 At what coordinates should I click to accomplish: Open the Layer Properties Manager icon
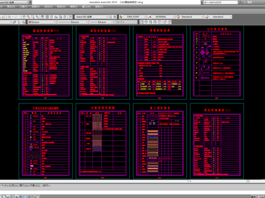[x=15, y=22]
